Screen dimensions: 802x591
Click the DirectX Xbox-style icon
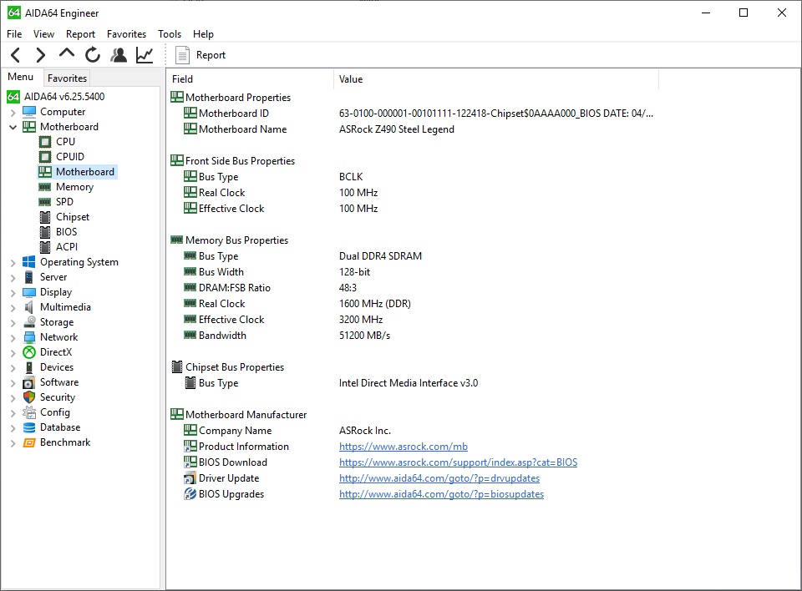[29, 352]
